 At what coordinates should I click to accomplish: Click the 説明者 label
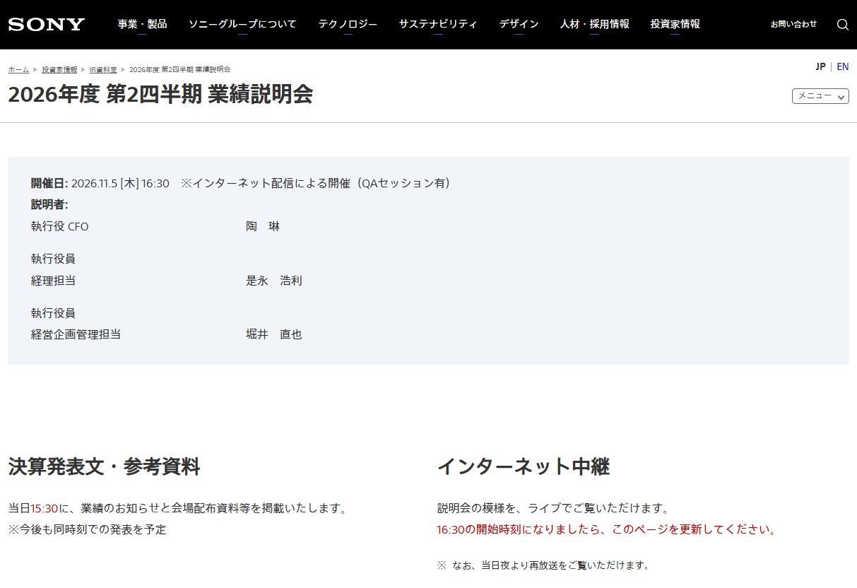pos(49,204)
